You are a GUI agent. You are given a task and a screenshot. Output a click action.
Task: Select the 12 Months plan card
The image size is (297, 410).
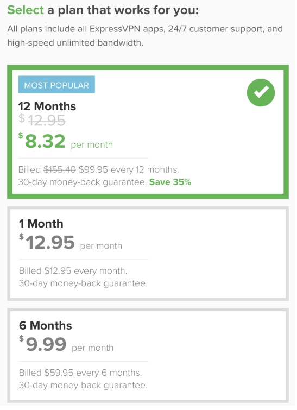point(149,133)
